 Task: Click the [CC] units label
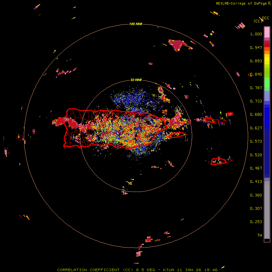258,21
